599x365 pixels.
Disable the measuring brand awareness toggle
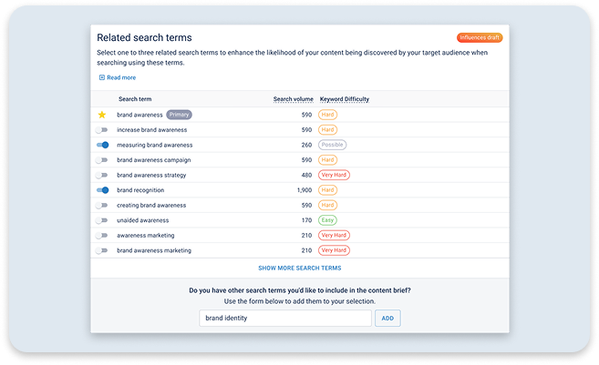coord(102,145)
